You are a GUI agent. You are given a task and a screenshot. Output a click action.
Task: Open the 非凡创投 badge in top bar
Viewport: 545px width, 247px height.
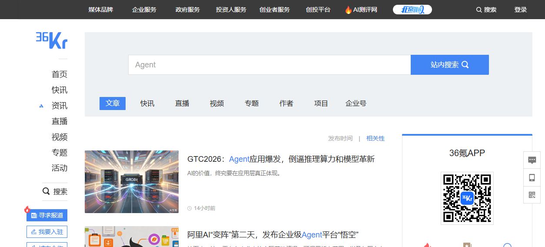click(412, 10)
